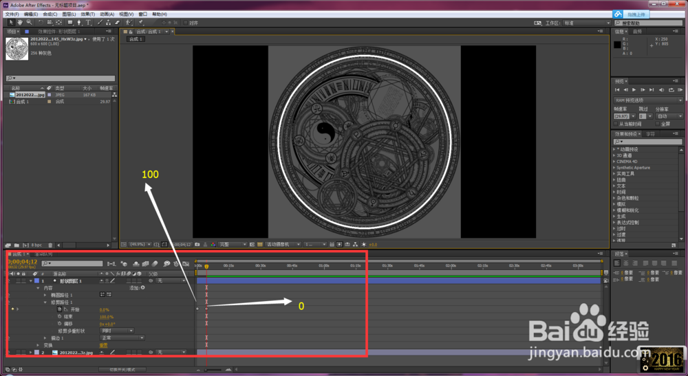This screenshot has width=688, height=376.
Task: Select the Brush tool
Action: 100,23
